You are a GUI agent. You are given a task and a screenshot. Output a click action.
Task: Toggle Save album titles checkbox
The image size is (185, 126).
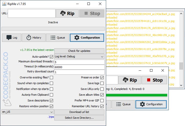(x=102, y=95)
